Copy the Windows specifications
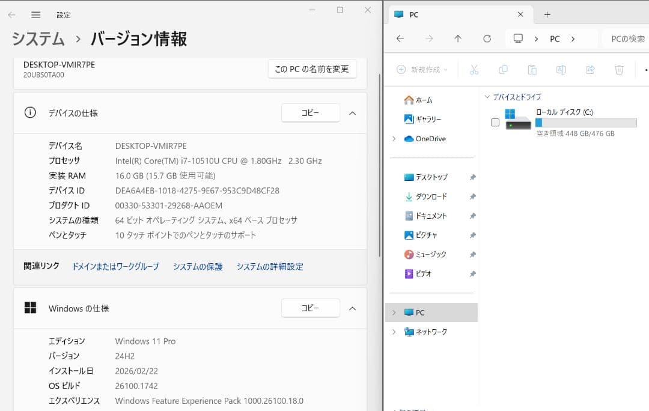This screenshot has height=411, width=649. pyautogui.click(x=311, y=308)
